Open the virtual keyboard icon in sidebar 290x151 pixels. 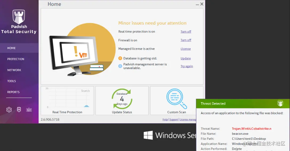pos(29,110)
